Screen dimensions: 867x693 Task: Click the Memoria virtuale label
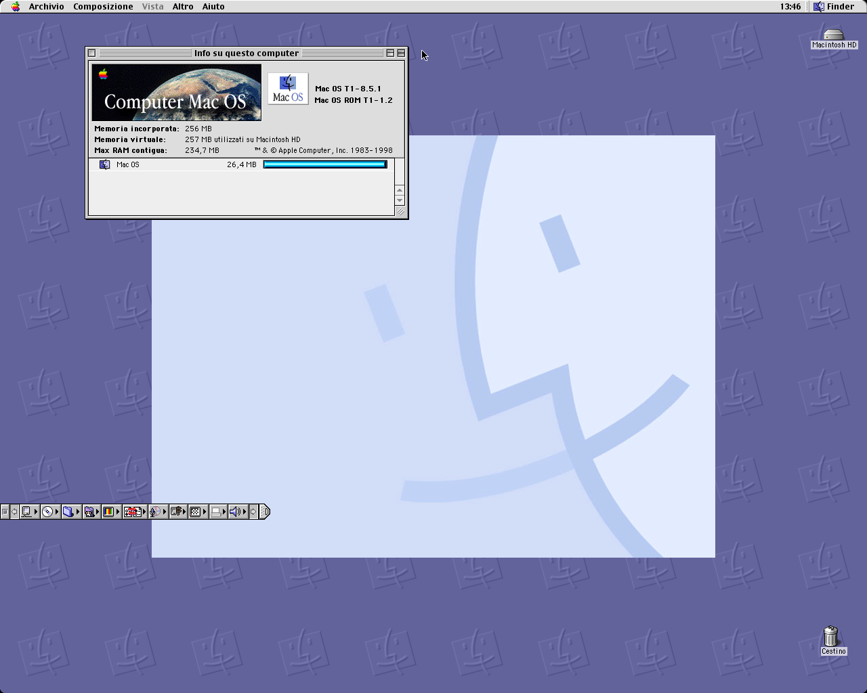point(130,139)
